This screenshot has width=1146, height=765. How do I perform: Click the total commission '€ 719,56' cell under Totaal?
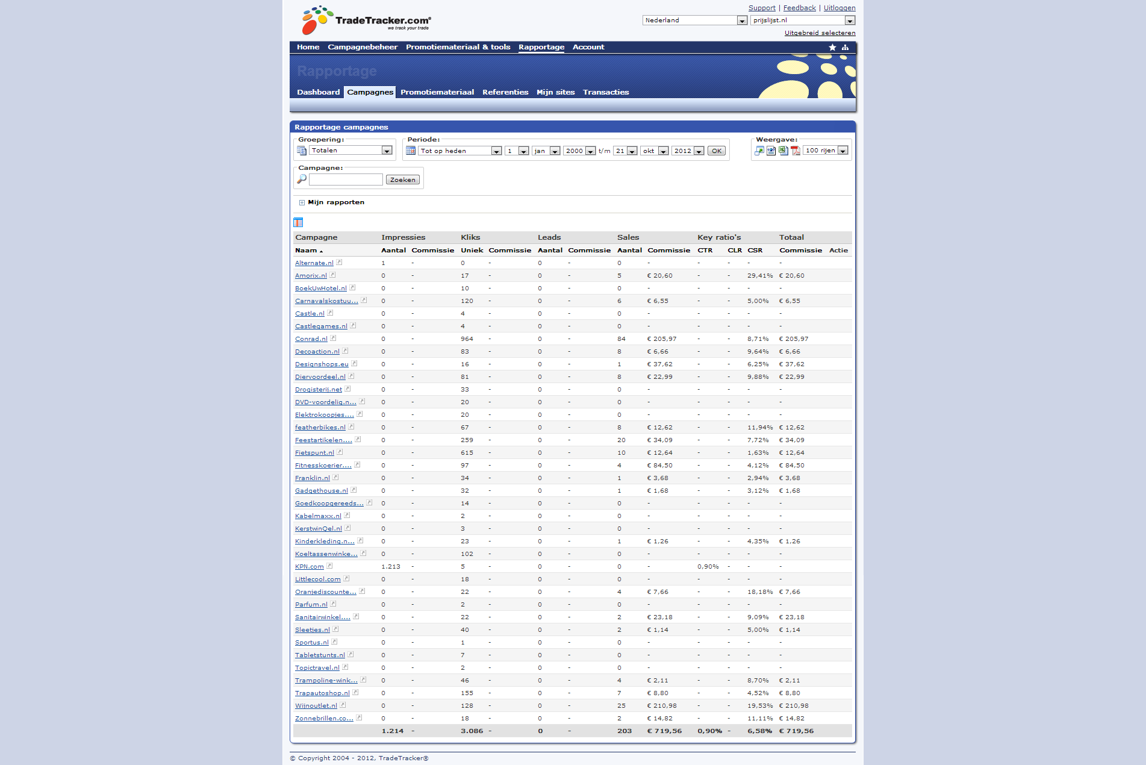click(796, 731)
